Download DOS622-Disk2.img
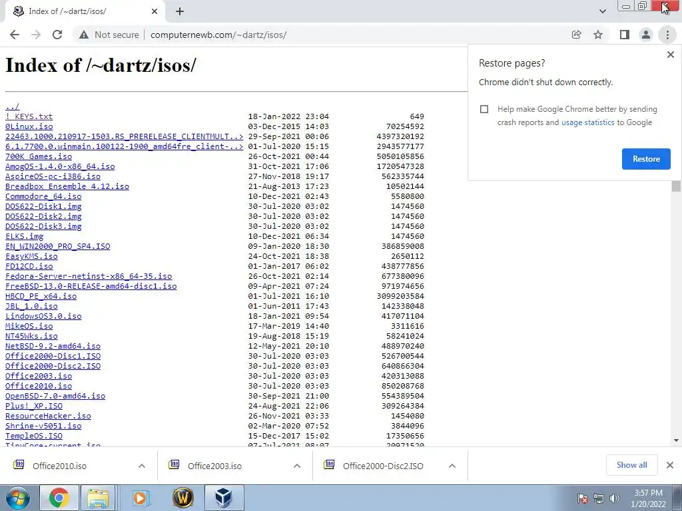This screenshot has width=682, height=511. [43, 216]
